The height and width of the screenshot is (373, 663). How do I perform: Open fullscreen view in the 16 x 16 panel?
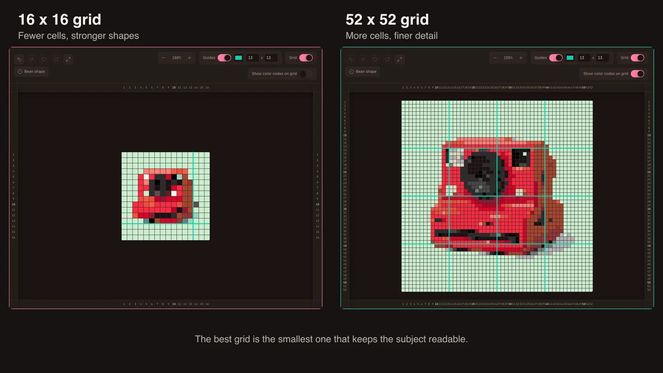pyautogui.click(x=68, y=59)
